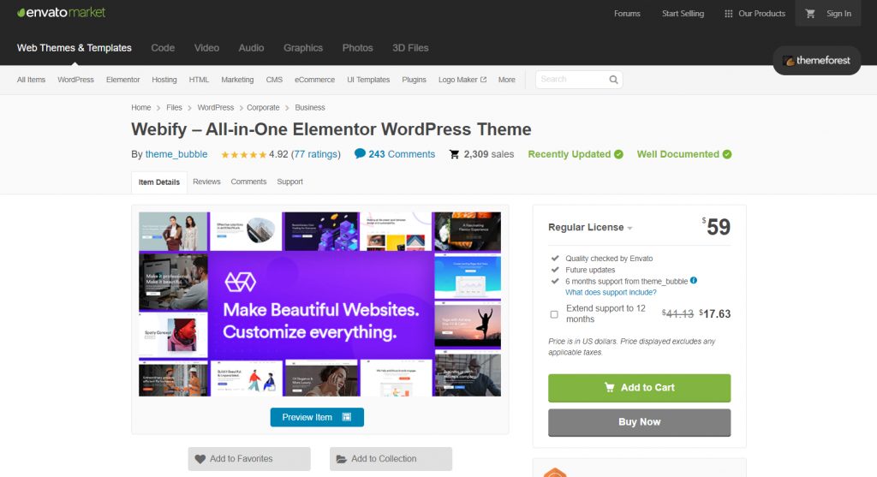Click the ThemeForest badge logo
Screen dimensions: 877x477
click(816, 61)
